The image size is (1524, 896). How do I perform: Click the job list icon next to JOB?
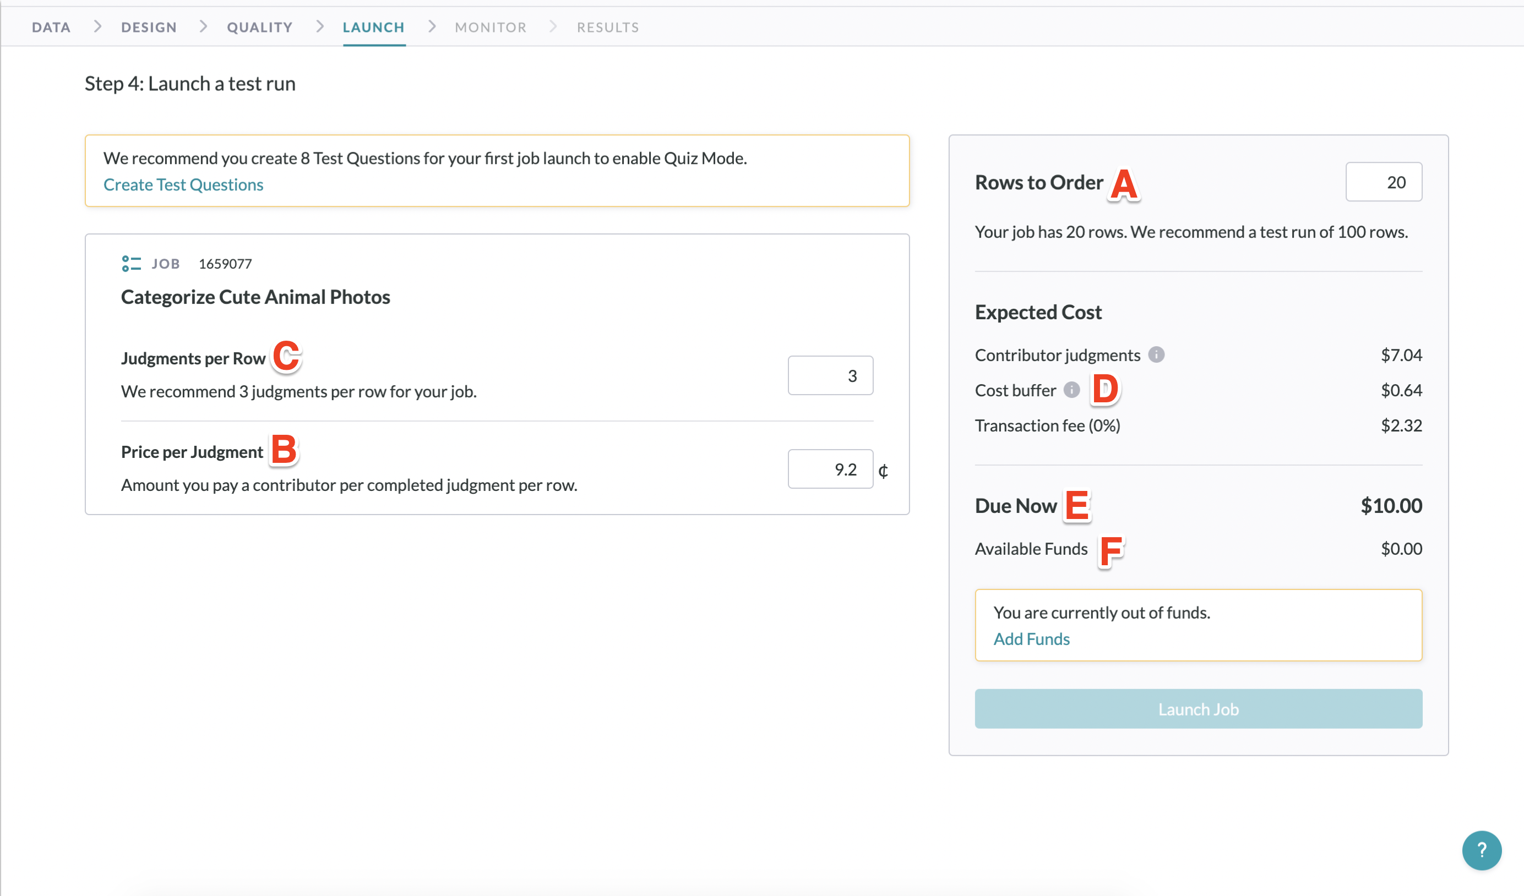point(130,264)
